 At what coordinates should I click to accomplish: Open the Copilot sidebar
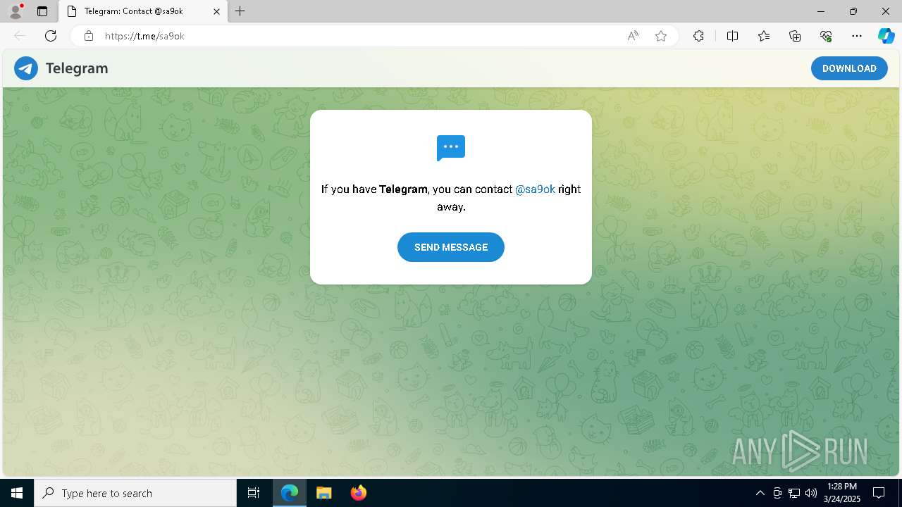(886, 36)
